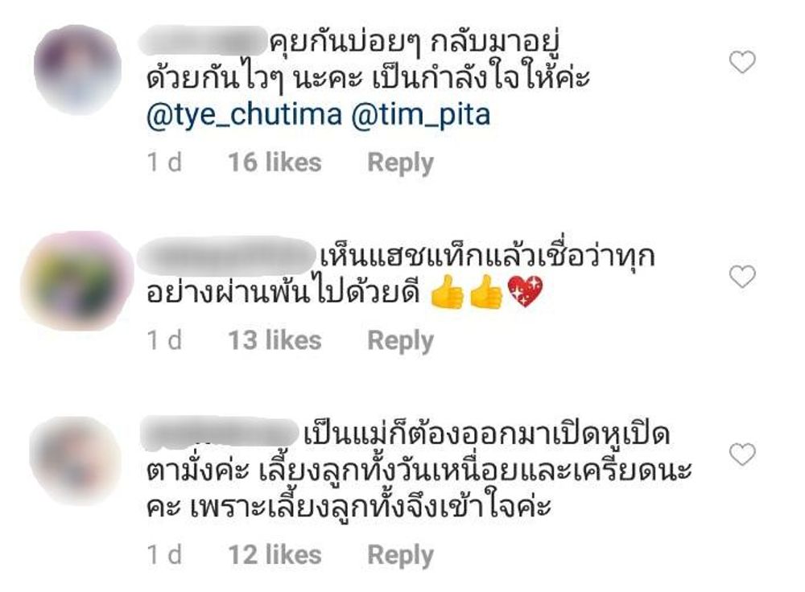Tap heart on the 13 likes comment

tap(742, 277)
